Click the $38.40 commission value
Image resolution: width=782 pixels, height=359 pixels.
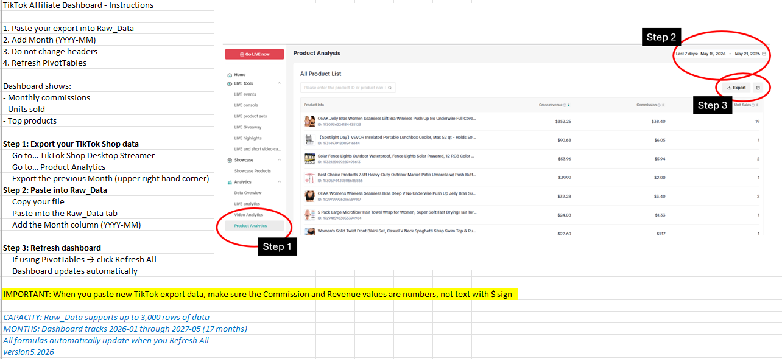point(658,121)
